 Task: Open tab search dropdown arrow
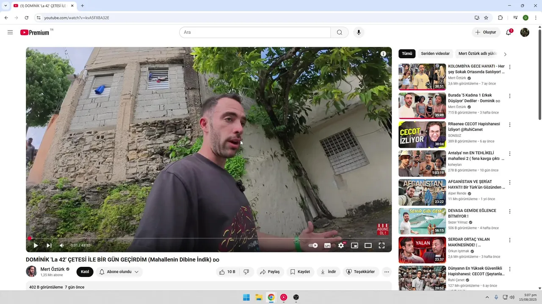pyautogui.click(x=6, y=6)
